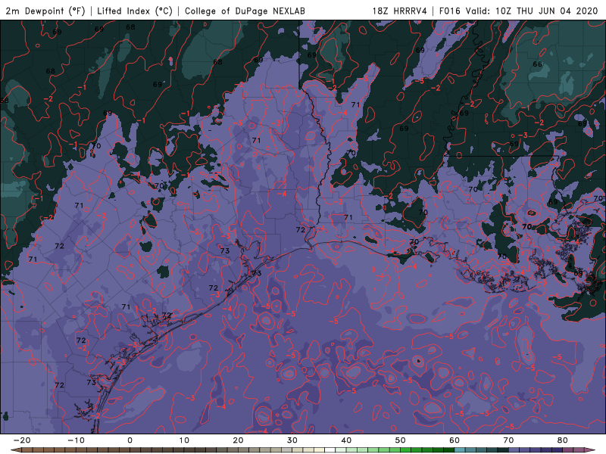Screen dimensions: 606x454
Task: Click the 70 label on the color scale
Action: 508,440
